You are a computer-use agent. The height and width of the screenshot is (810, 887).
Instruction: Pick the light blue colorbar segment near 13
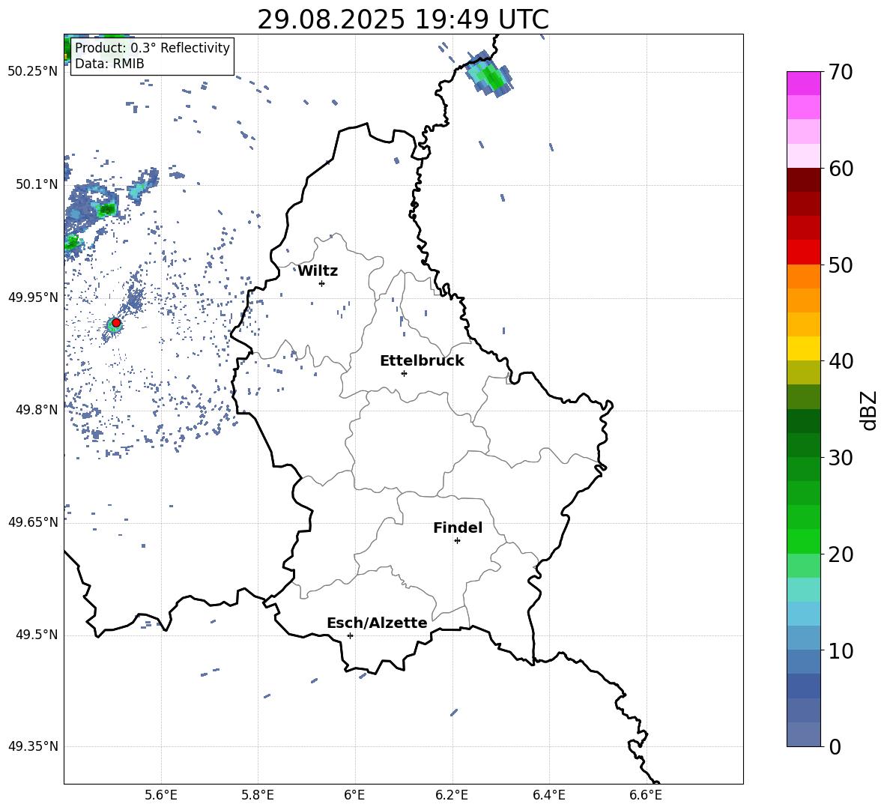pyautogui.click(x=804, y=613)
